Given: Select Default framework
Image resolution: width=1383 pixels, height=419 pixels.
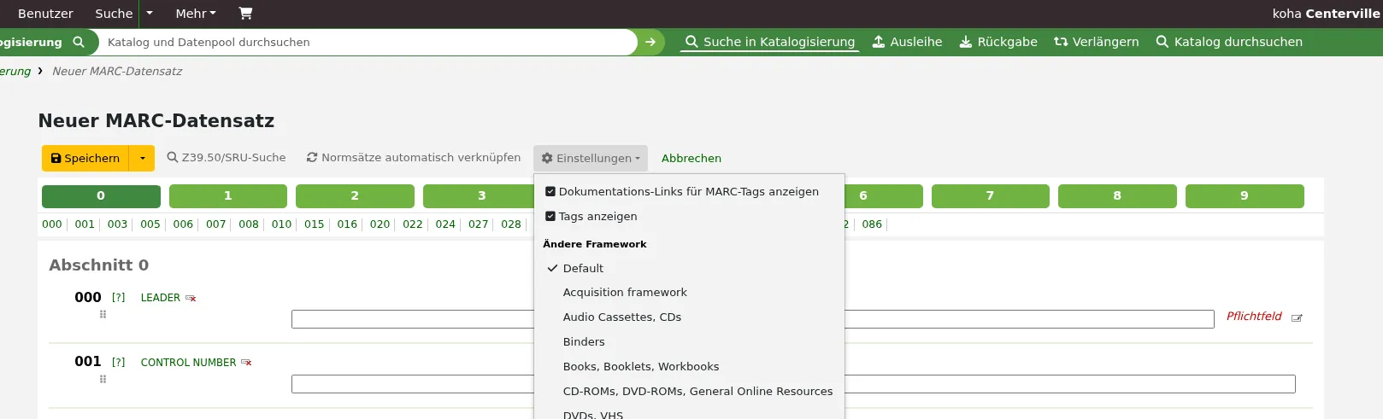Looking at the screenshot, I should [583, 268].
